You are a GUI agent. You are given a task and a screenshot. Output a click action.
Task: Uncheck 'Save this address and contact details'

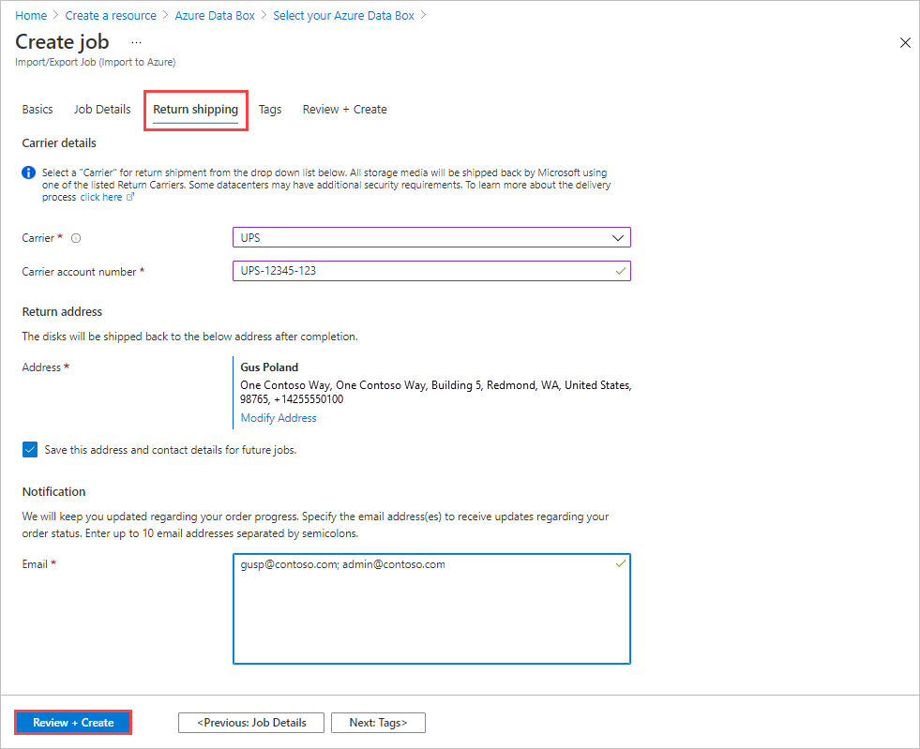29,449
